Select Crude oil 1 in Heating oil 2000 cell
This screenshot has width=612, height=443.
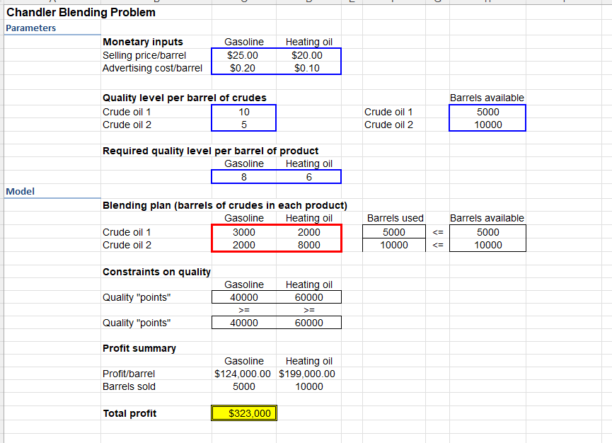pos(308,232)
